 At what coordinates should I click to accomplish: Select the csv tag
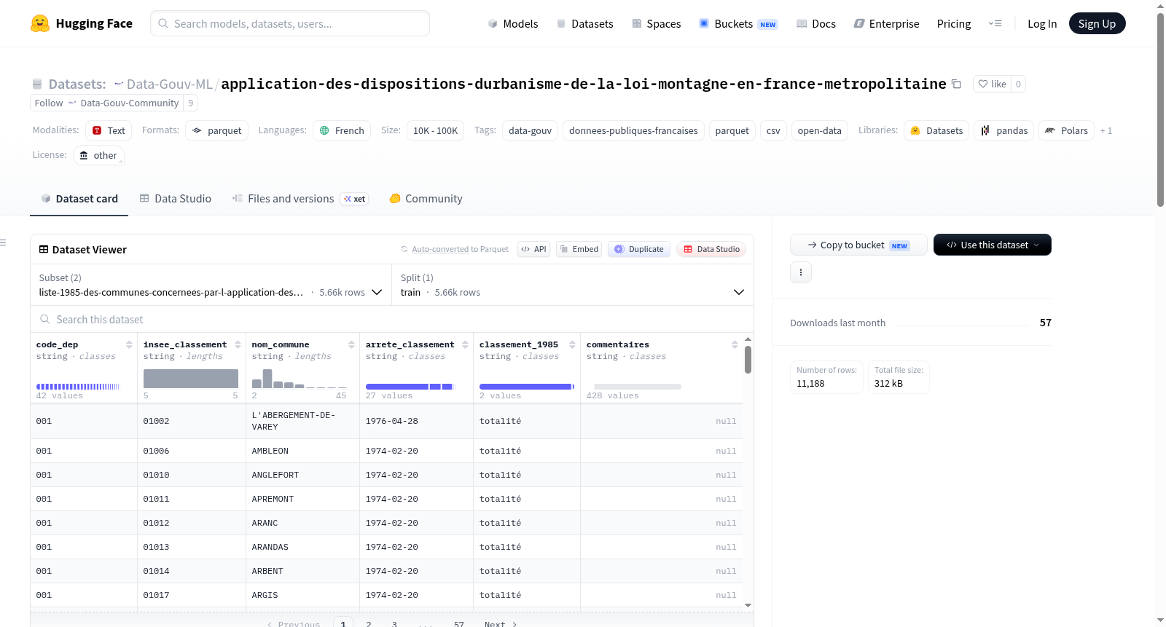[x=773, y=130]
